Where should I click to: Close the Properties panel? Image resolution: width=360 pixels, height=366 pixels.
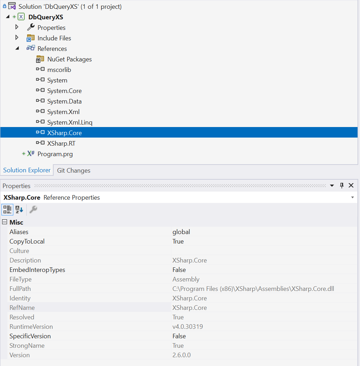pyautogui.click(x=351, y=185)
